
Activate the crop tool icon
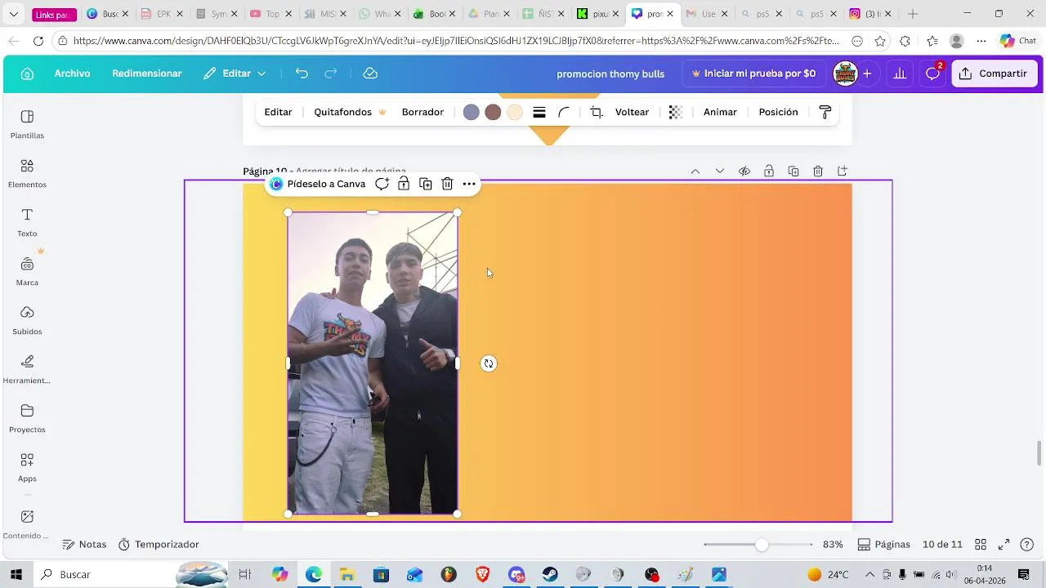597,113
